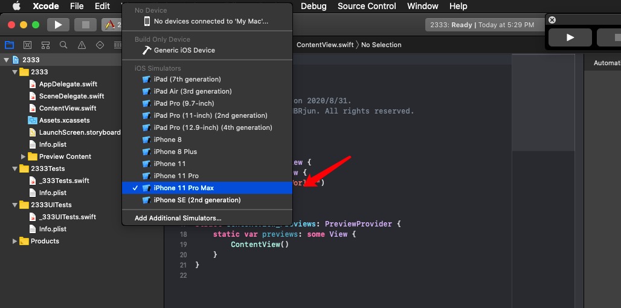Collapse the 2333 group folder triangle

(14, 72)
